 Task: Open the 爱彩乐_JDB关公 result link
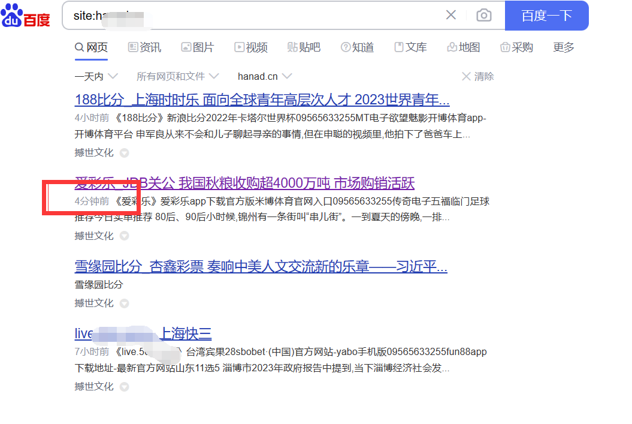tap(244, 183)
